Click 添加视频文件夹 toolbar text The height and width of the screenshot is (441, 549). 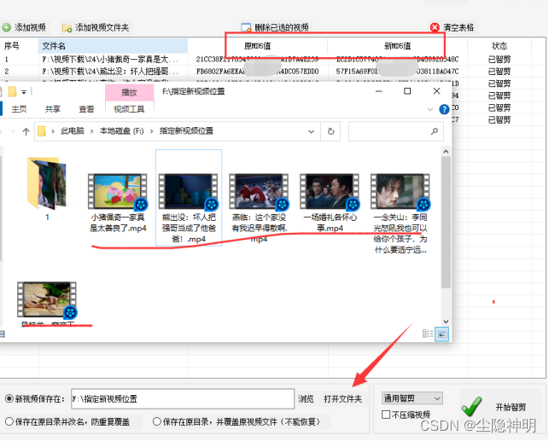click(102, 27)
